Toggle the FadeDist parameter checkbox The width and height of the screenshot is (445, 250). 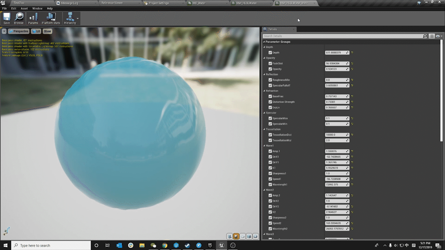tap(270, 64)
